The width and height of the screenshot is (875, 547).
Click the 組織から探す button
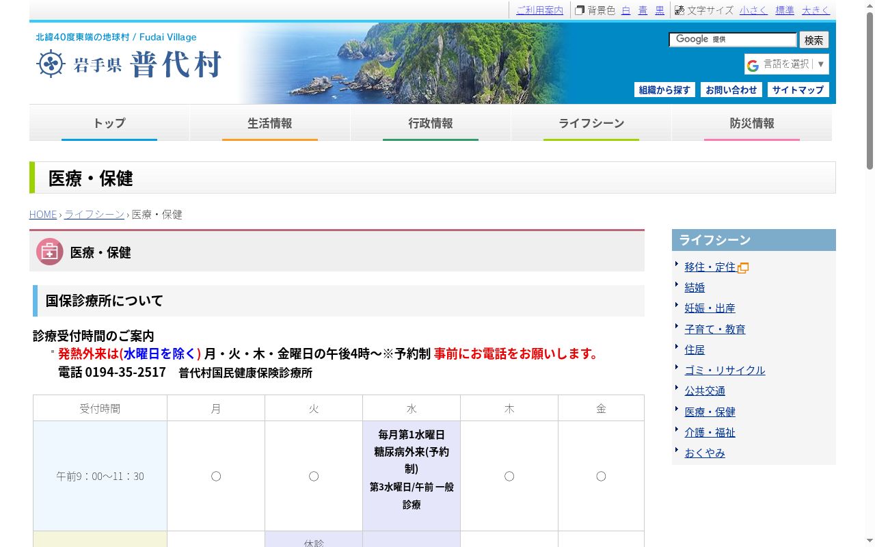coord(664,90)
